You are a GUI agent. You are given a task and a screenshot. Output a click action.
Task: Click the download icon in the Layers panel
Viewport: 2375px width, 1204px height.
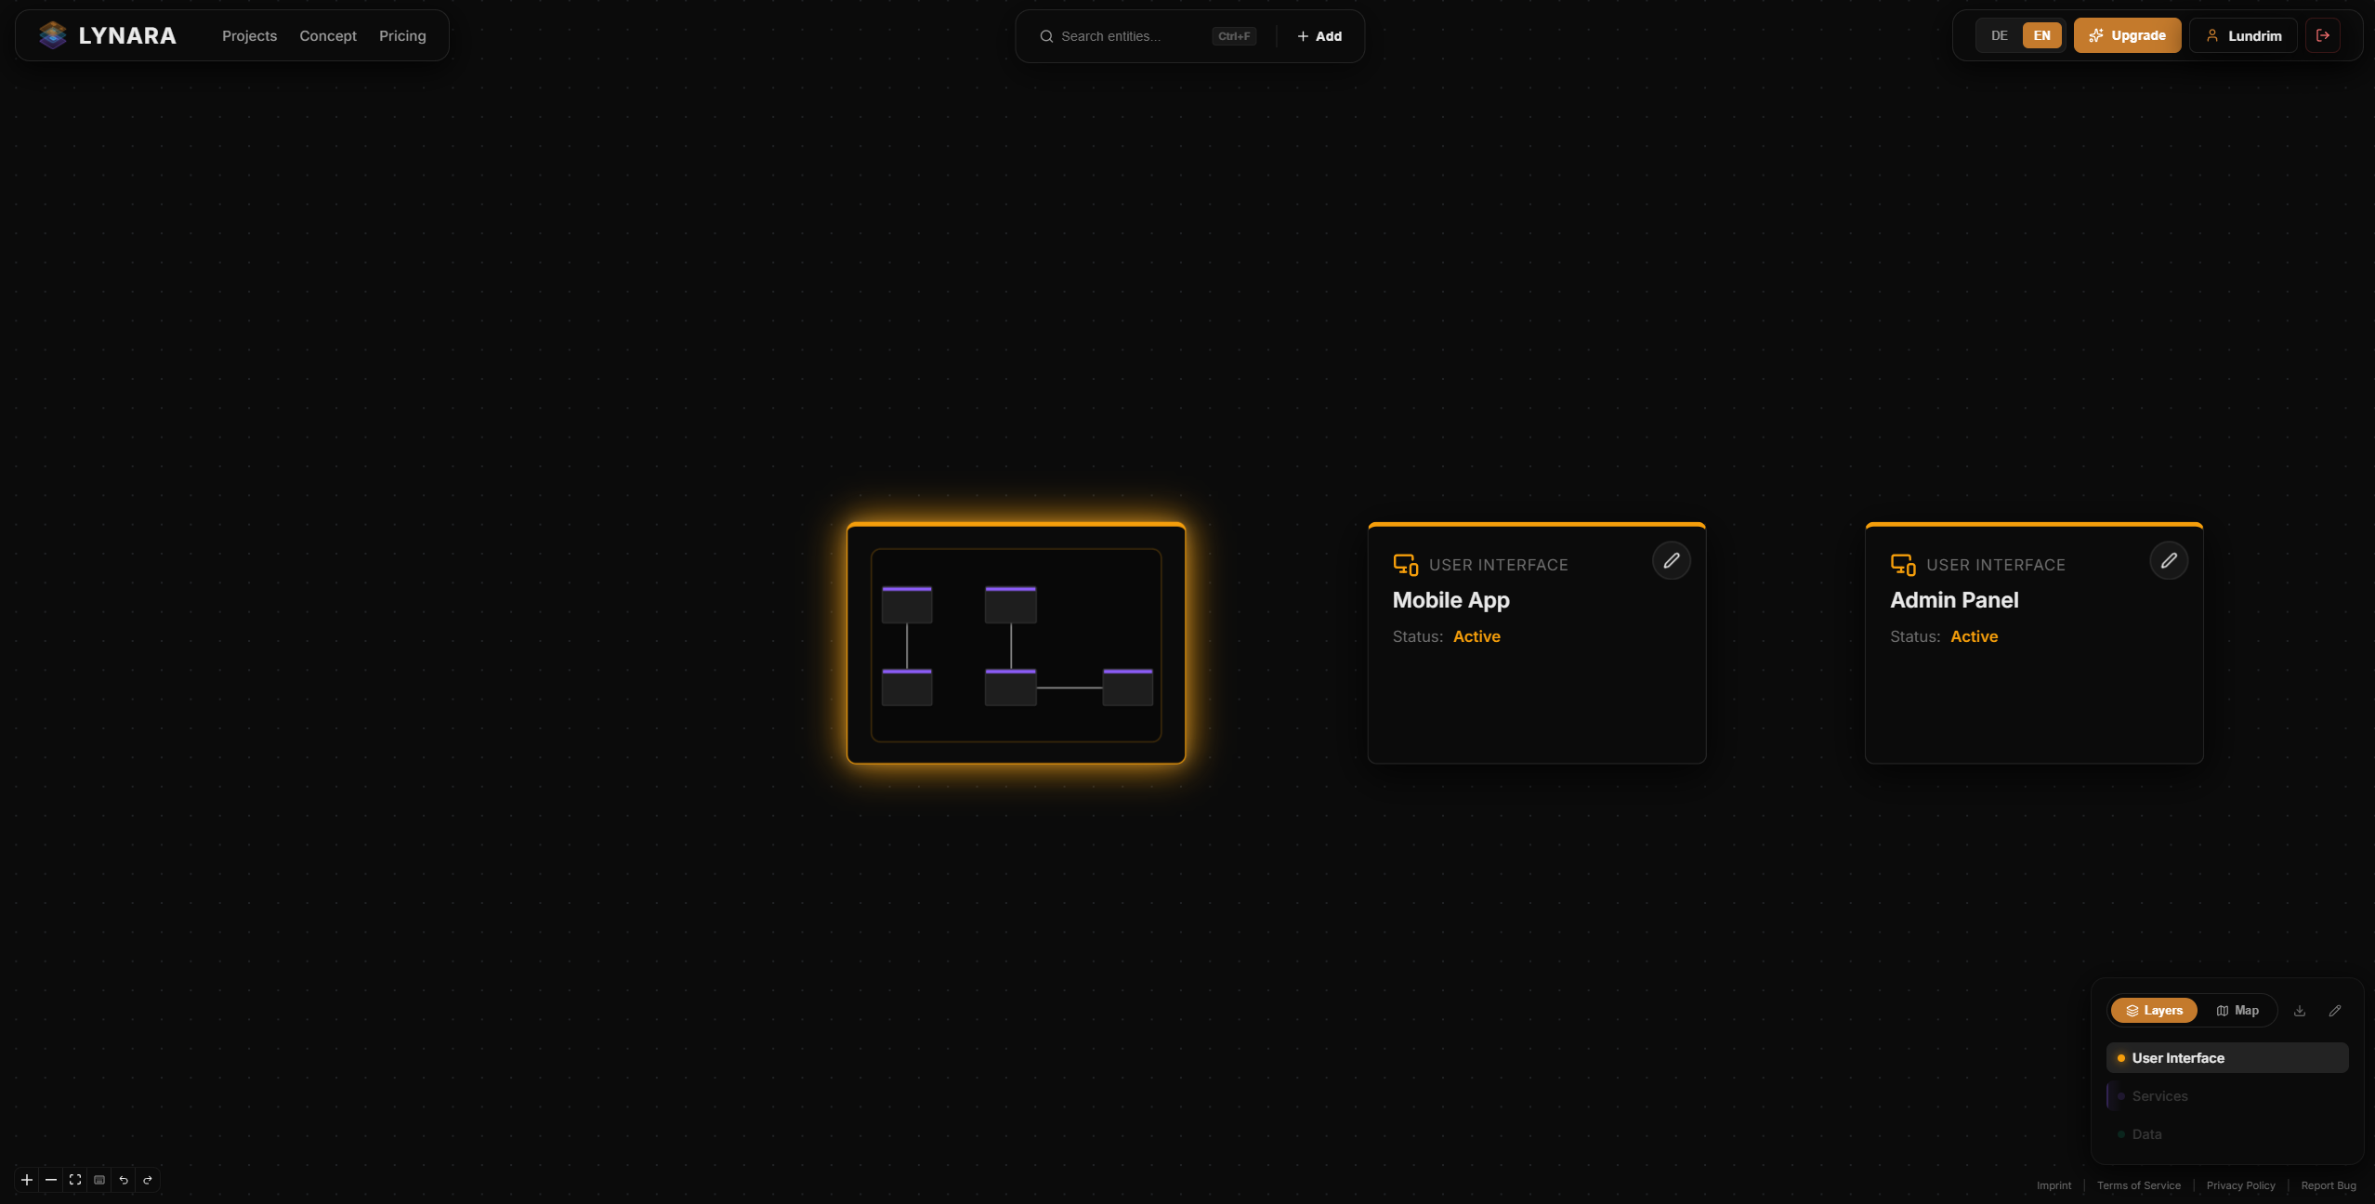[x=2298, y=1010]
